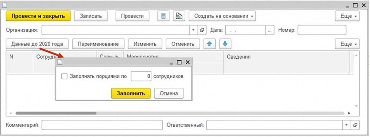Open the Создать на основании dropdown
Screen dimensions: 370x137
point(222,16)
